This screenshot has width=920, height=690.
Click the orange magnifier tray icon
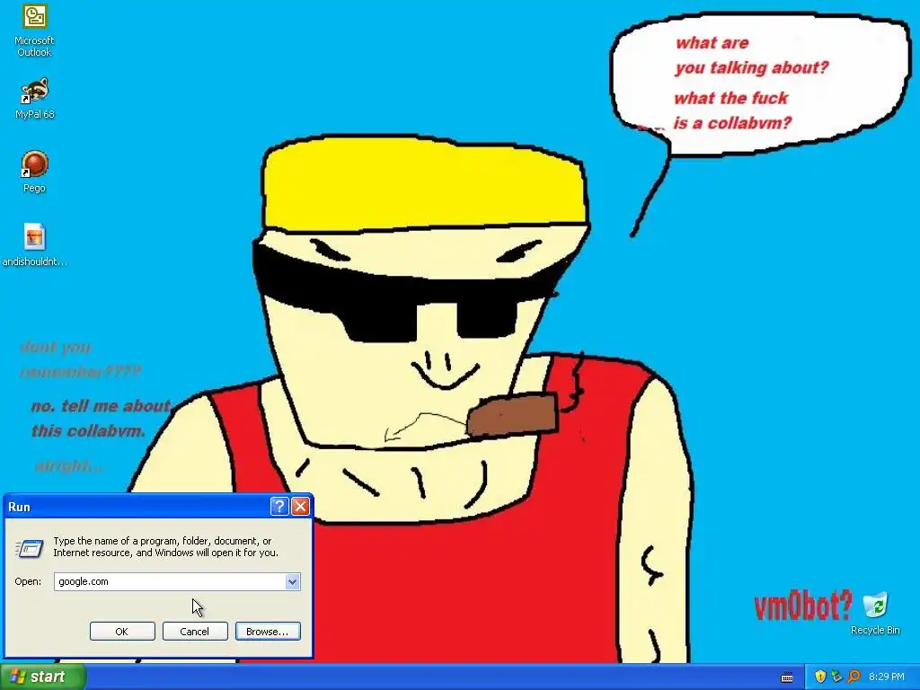click(854, 677)
